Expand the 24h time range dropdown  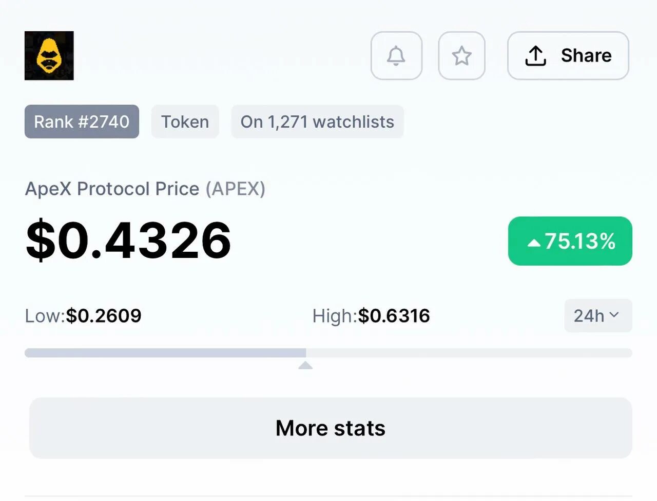(598, 316)
